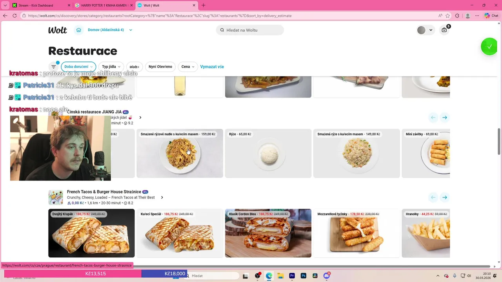This screenshot has width=502, height=282.
Task: Open Premiere Pro from taskbar
Action: 292,276
